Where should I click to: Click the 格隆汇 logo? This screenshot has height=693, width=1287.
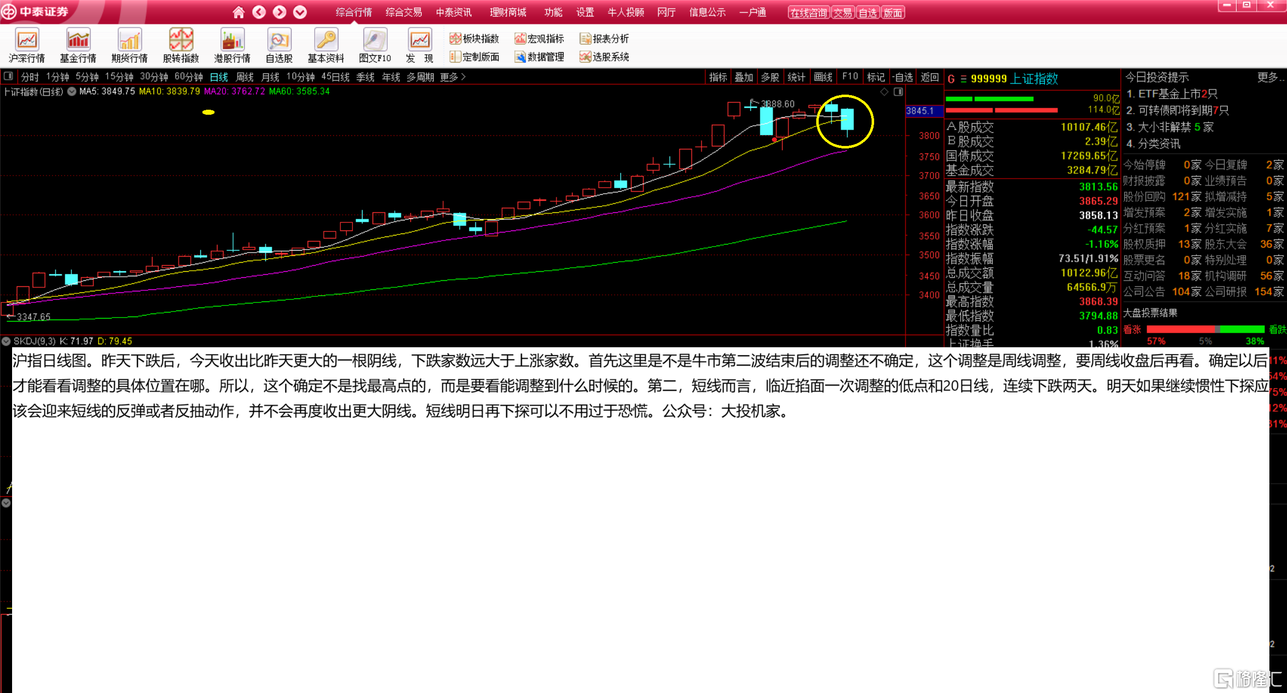[1247, 678]
